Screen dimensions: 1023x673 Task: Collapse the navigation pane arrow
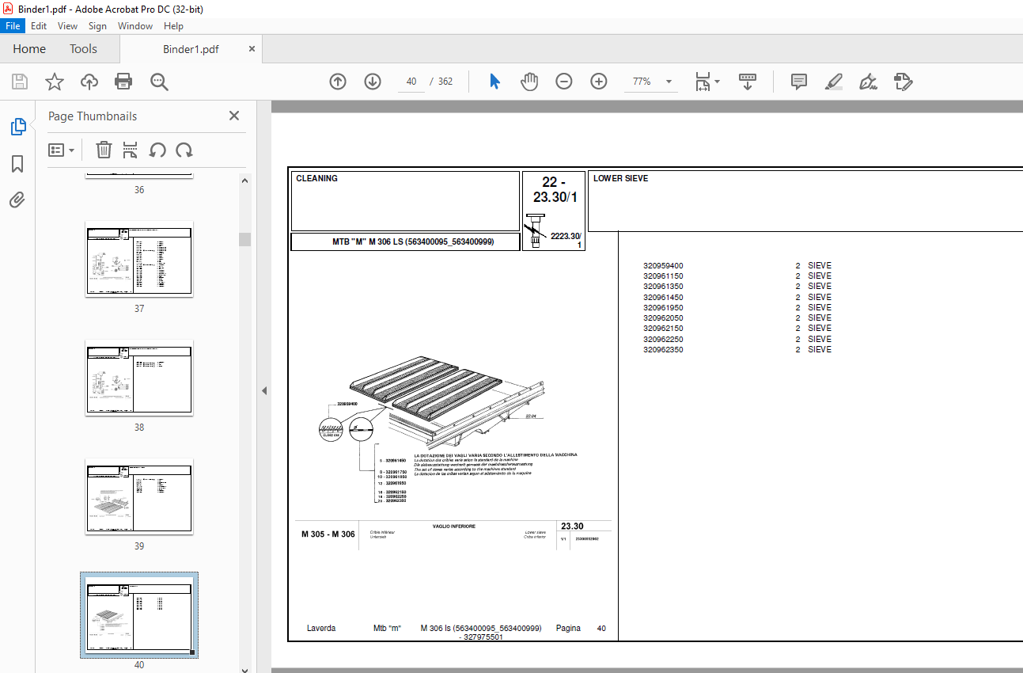264,390
